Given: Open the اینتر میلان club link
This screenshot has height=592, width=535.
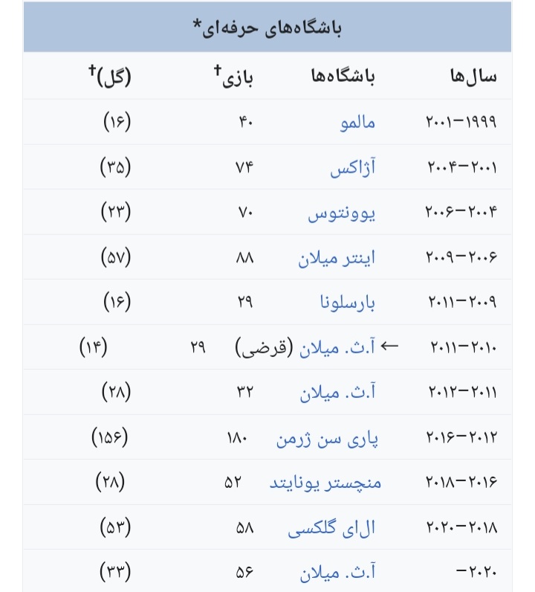Looking at the screenshot, I should click(x=337, y=258).
